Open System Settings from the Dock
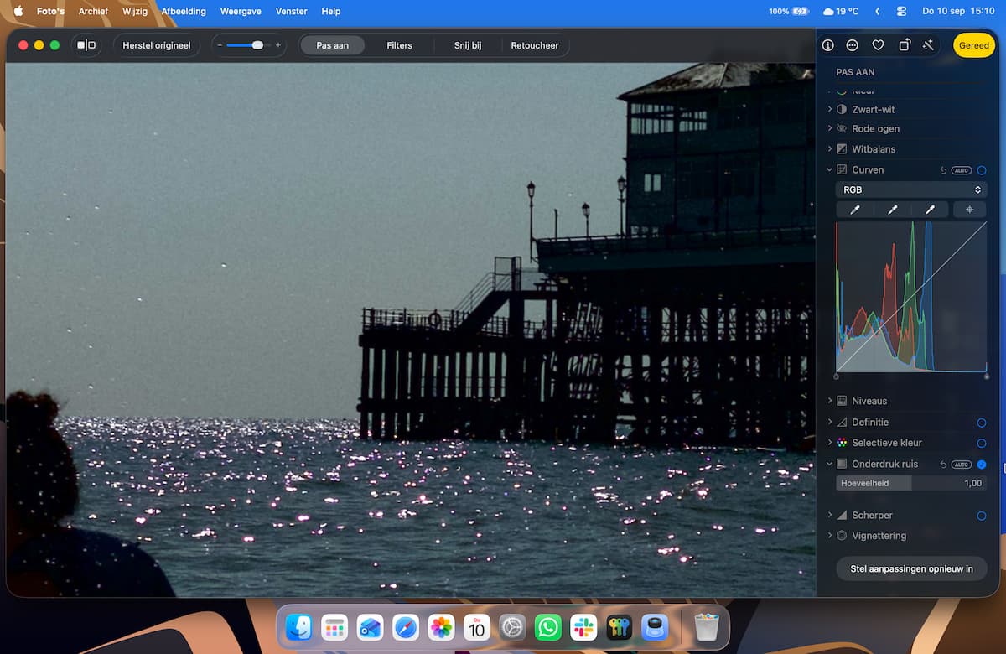The image size is (1006, 654). pos(512,627)
